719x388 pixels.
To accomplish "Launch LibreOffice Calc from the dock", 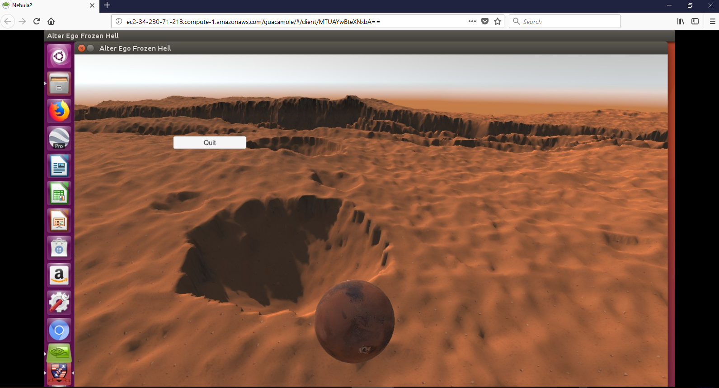I will click(x=59, y=193).
